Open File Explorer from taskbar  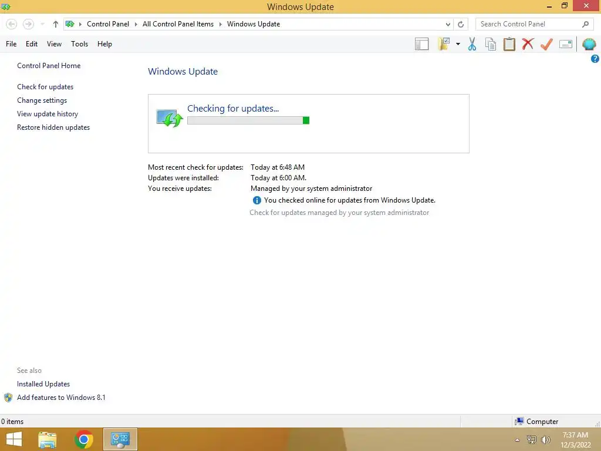(48, 439)
